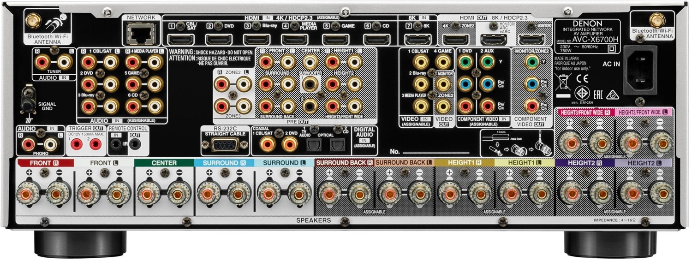The width and height of the screenshot is (692, 261).
Task: Click OPTICAL 1 TV AUDIO input
Action: pos(313,146)
